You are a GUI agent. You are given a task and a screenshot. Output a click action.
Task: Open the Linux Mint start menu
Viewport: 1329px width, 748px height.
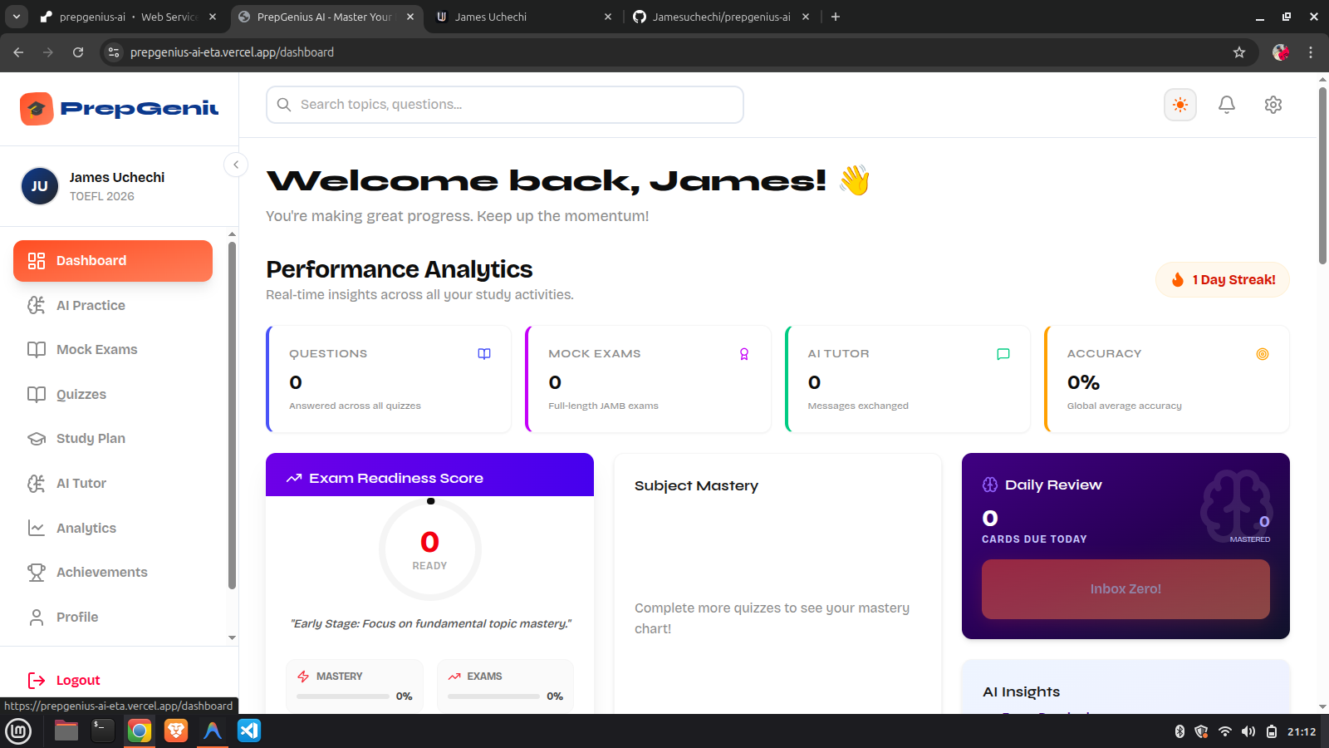(18, 731)
